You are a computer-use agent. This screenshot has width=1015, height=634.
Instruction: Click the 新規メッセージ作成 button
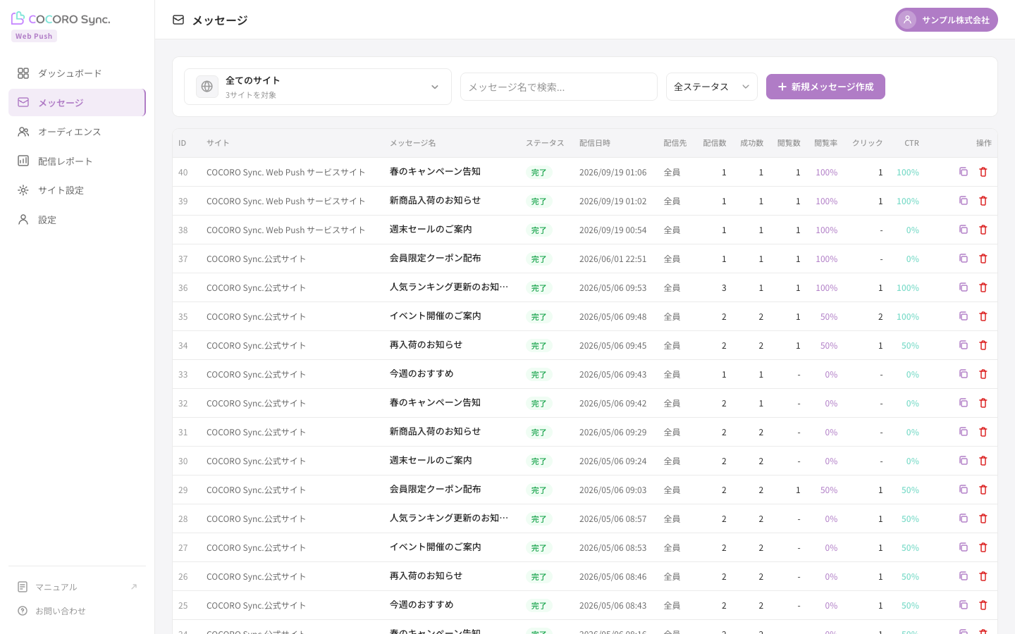coord(825,87)
